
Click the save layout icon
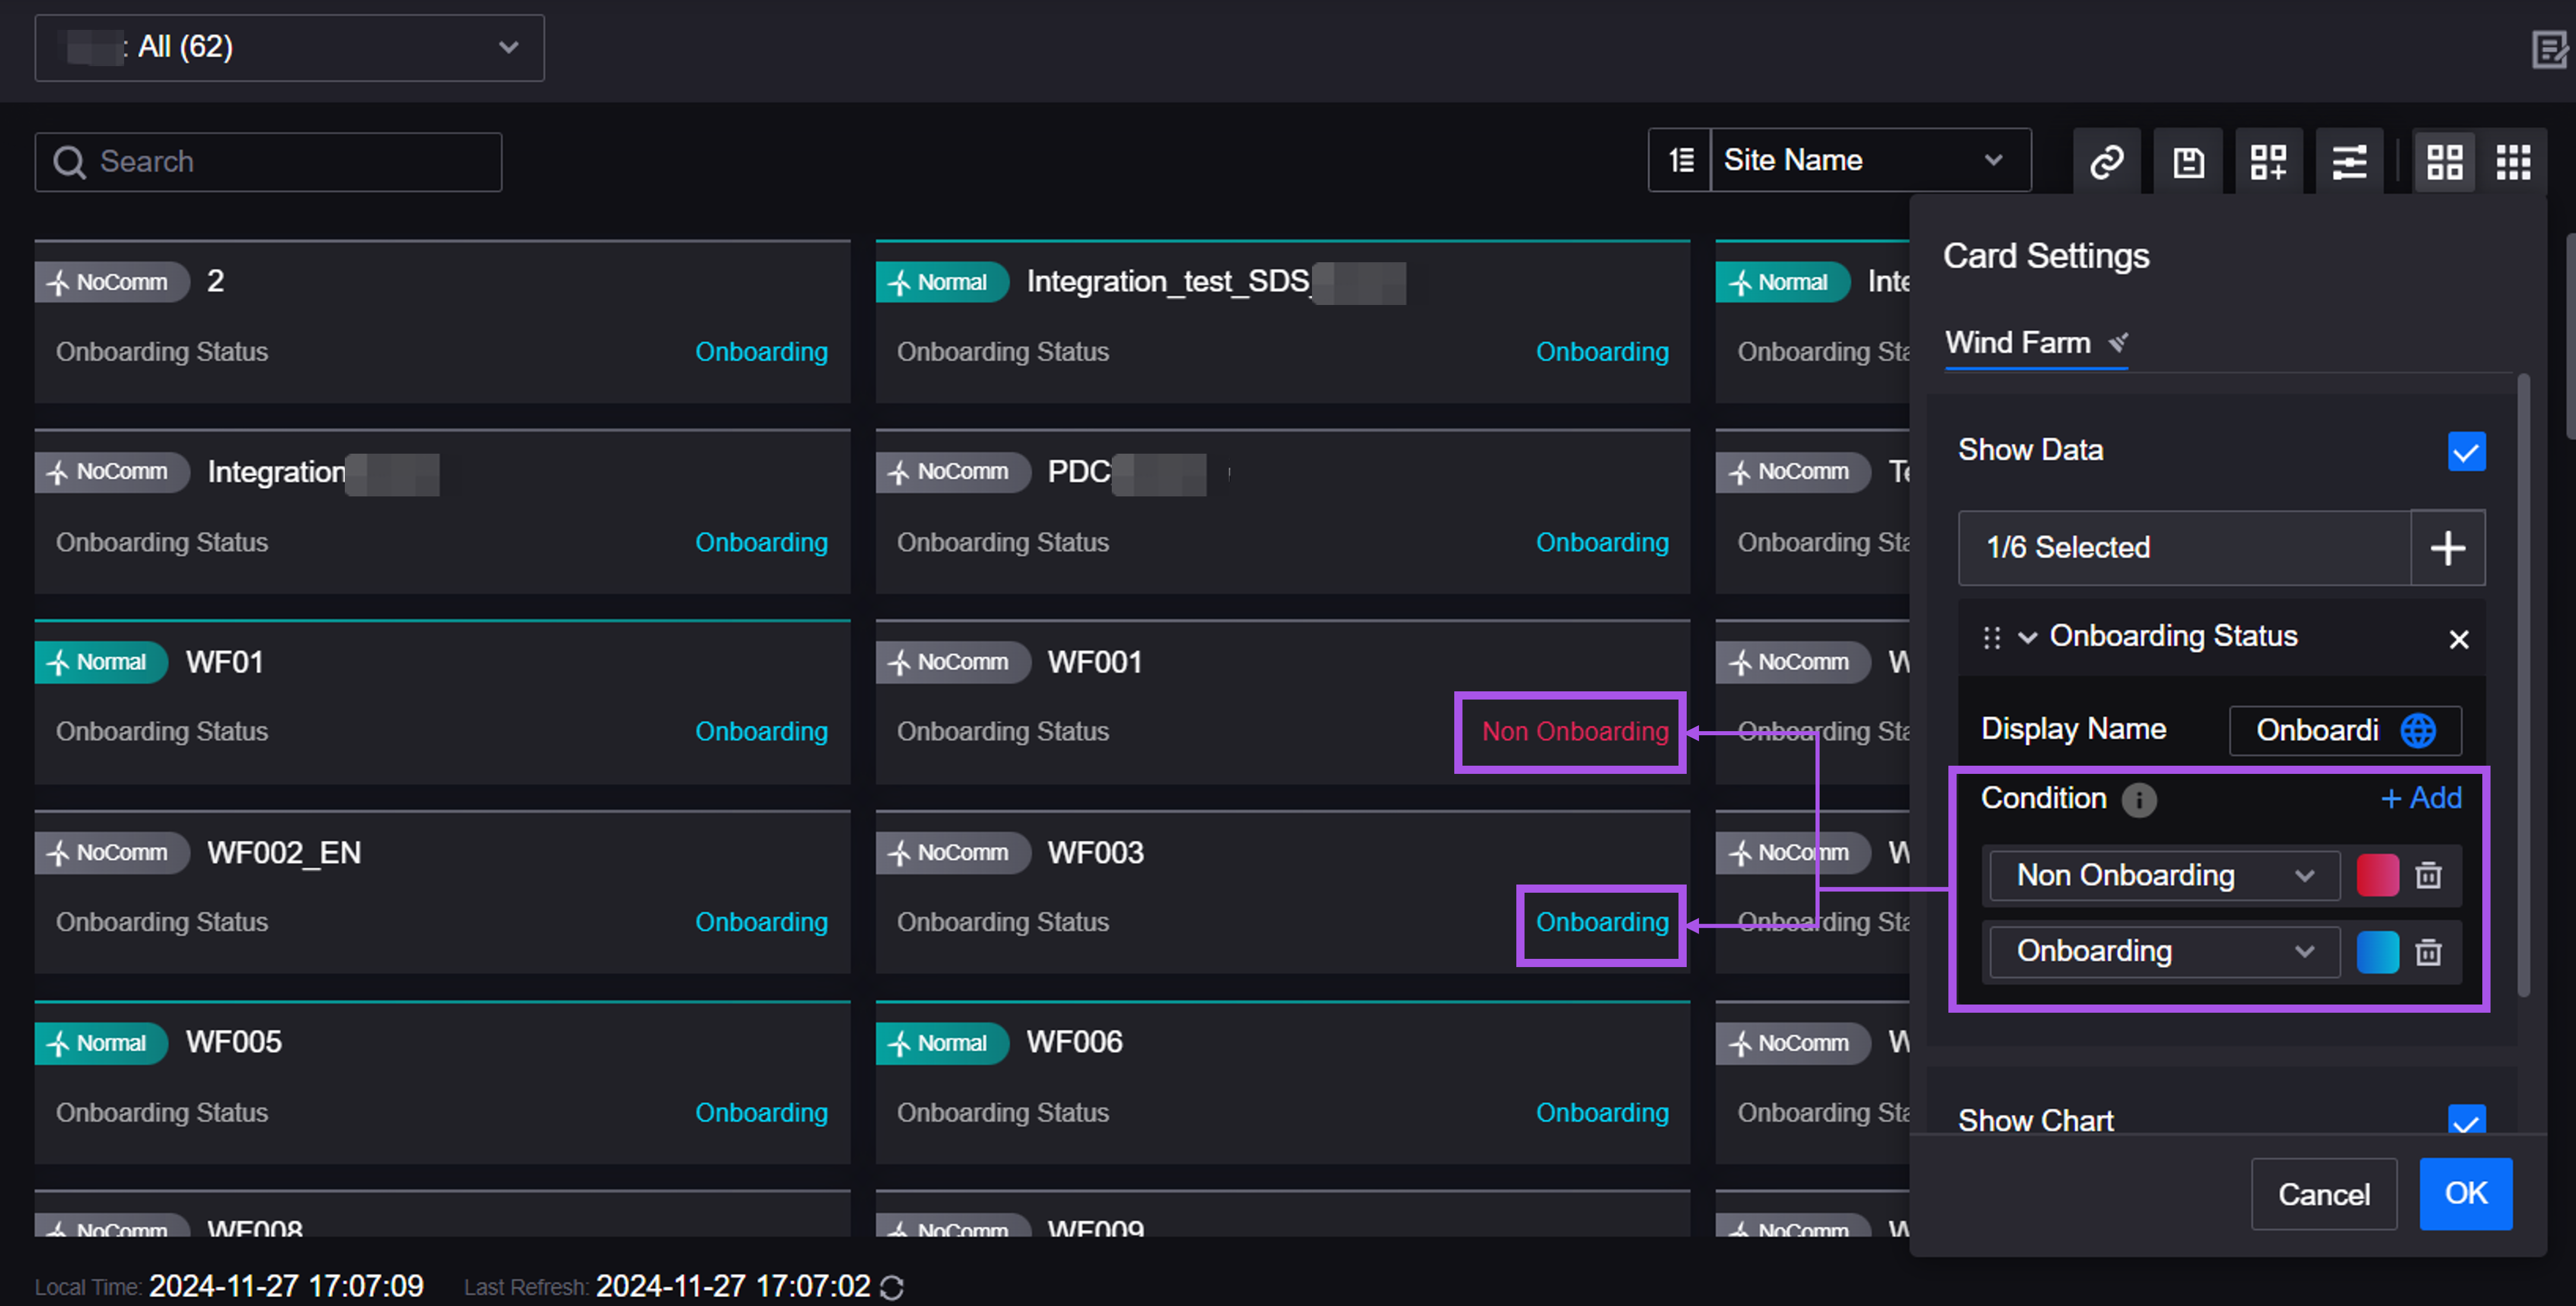(2188, 161)
